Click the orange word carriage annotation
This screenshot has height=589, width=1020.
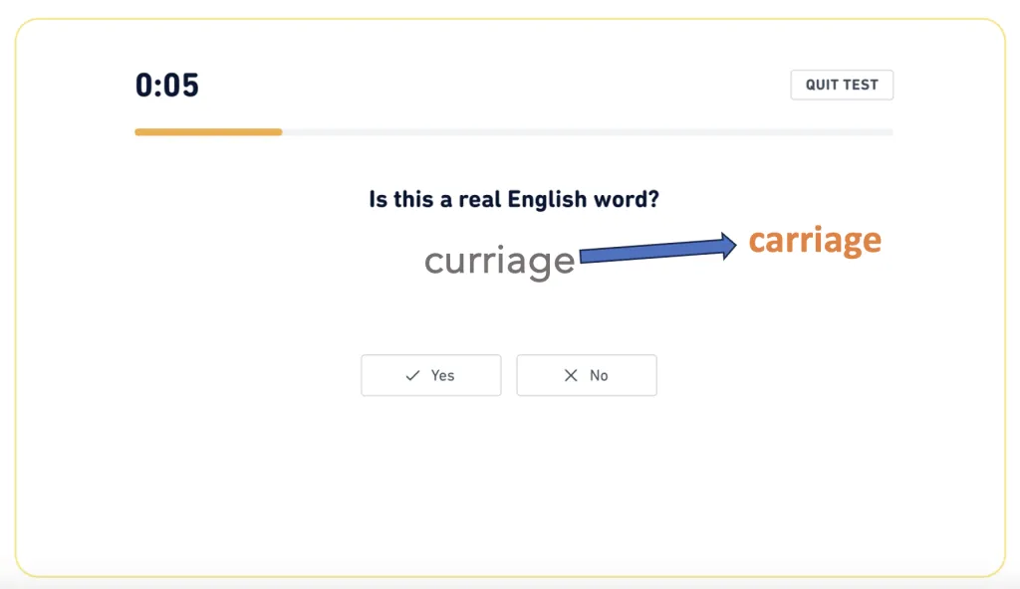click(814, 239)
